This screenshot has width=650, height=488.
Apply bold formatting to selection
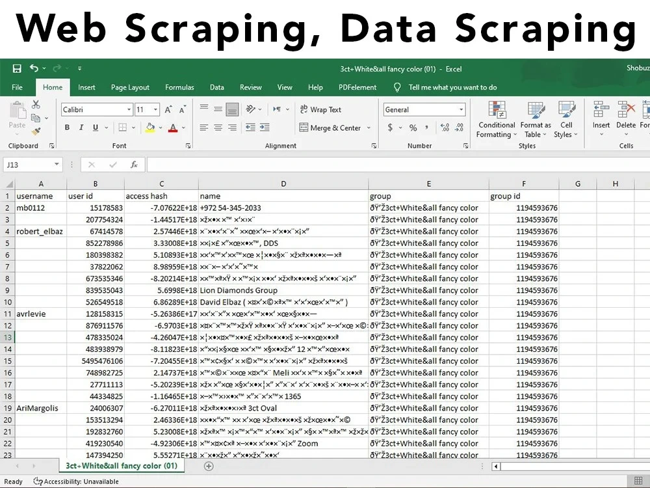(x=67, y=128)
